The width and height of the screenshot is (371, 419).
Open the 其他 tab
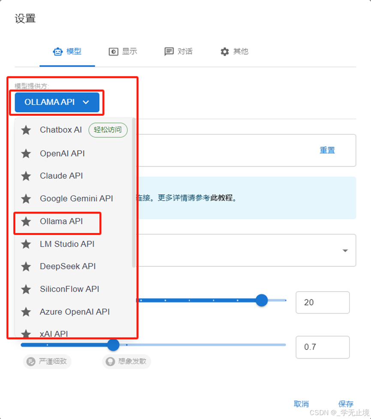click(x=235, y=51)
